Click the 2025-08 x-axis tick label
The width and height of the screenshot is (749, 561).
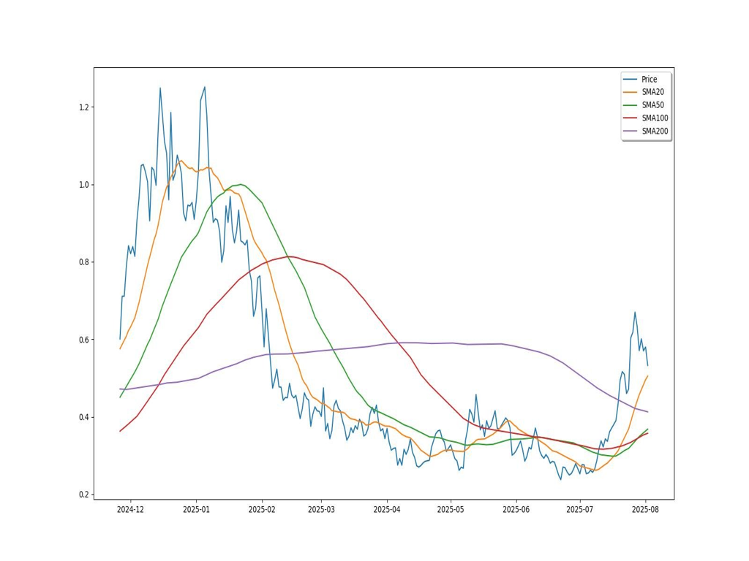click(645, 509)
